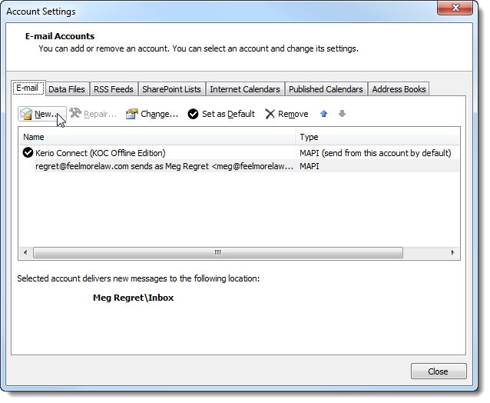
Task: Click the Set as Default checkmark icon
Action: point(193,114)
